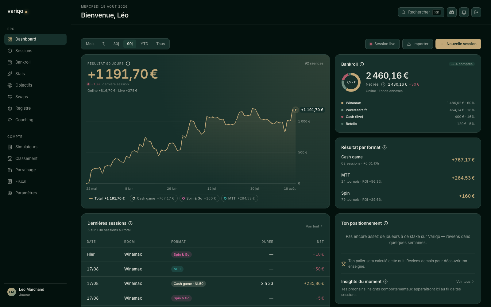Open Objectifs in the sidebar
The width and height of the screenshot is (491, 307).
coord(35,85)
